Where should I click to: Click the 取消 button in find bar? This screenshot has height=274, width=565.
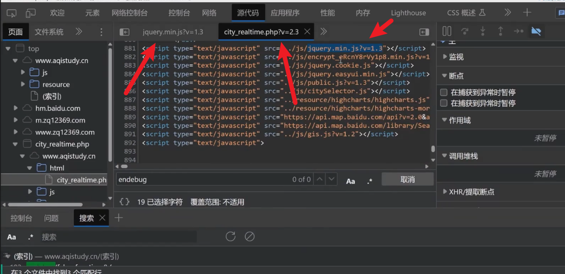coord(407,180)
